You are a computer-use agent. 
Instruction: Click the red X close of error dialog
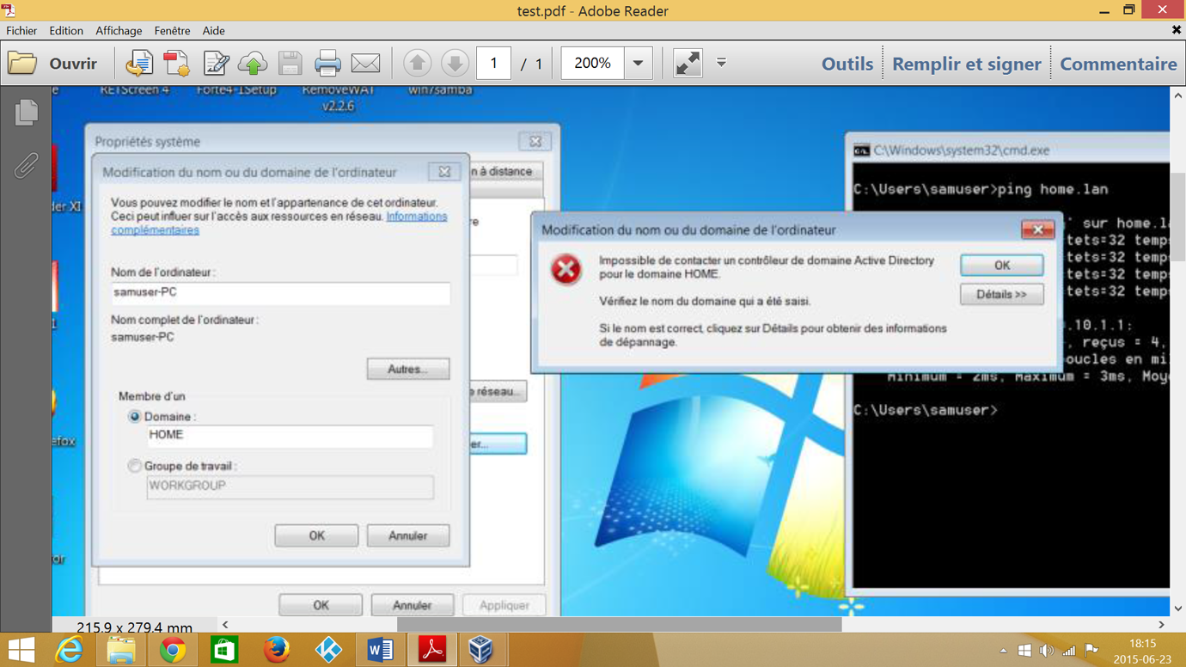(1037, 229)
